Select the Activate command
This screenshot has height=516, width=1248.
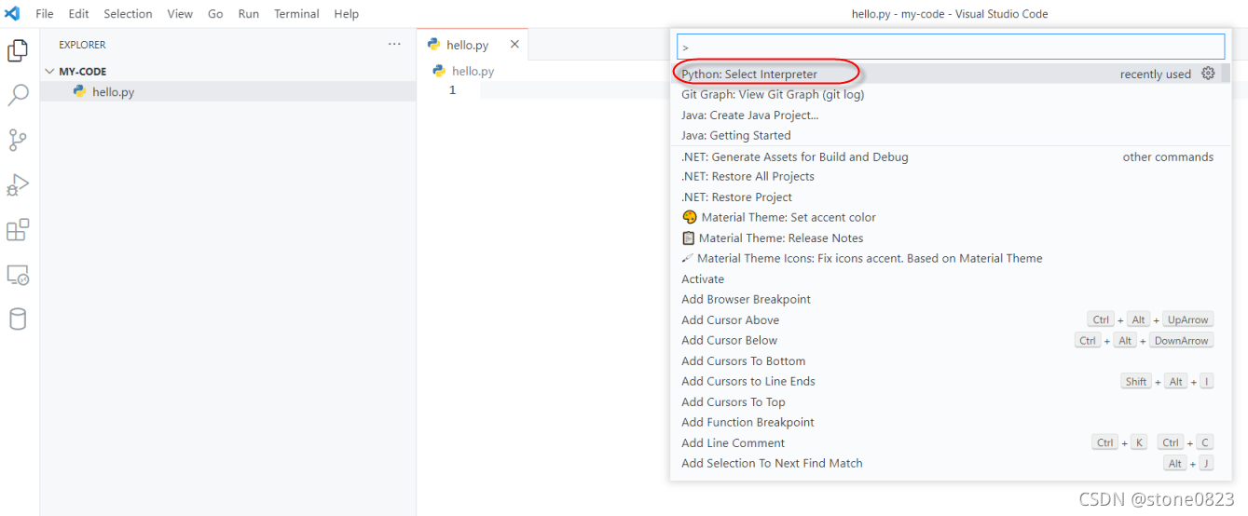[951, 278]
